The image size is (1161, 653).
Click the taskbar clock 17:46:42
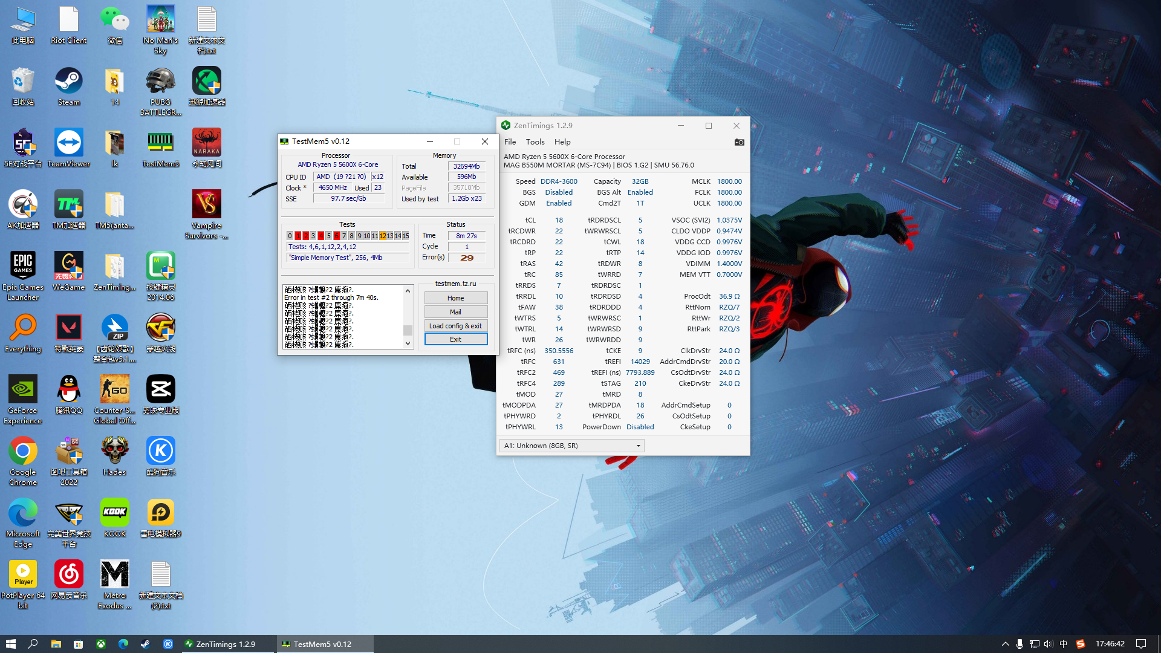(x=1110, y=644)
